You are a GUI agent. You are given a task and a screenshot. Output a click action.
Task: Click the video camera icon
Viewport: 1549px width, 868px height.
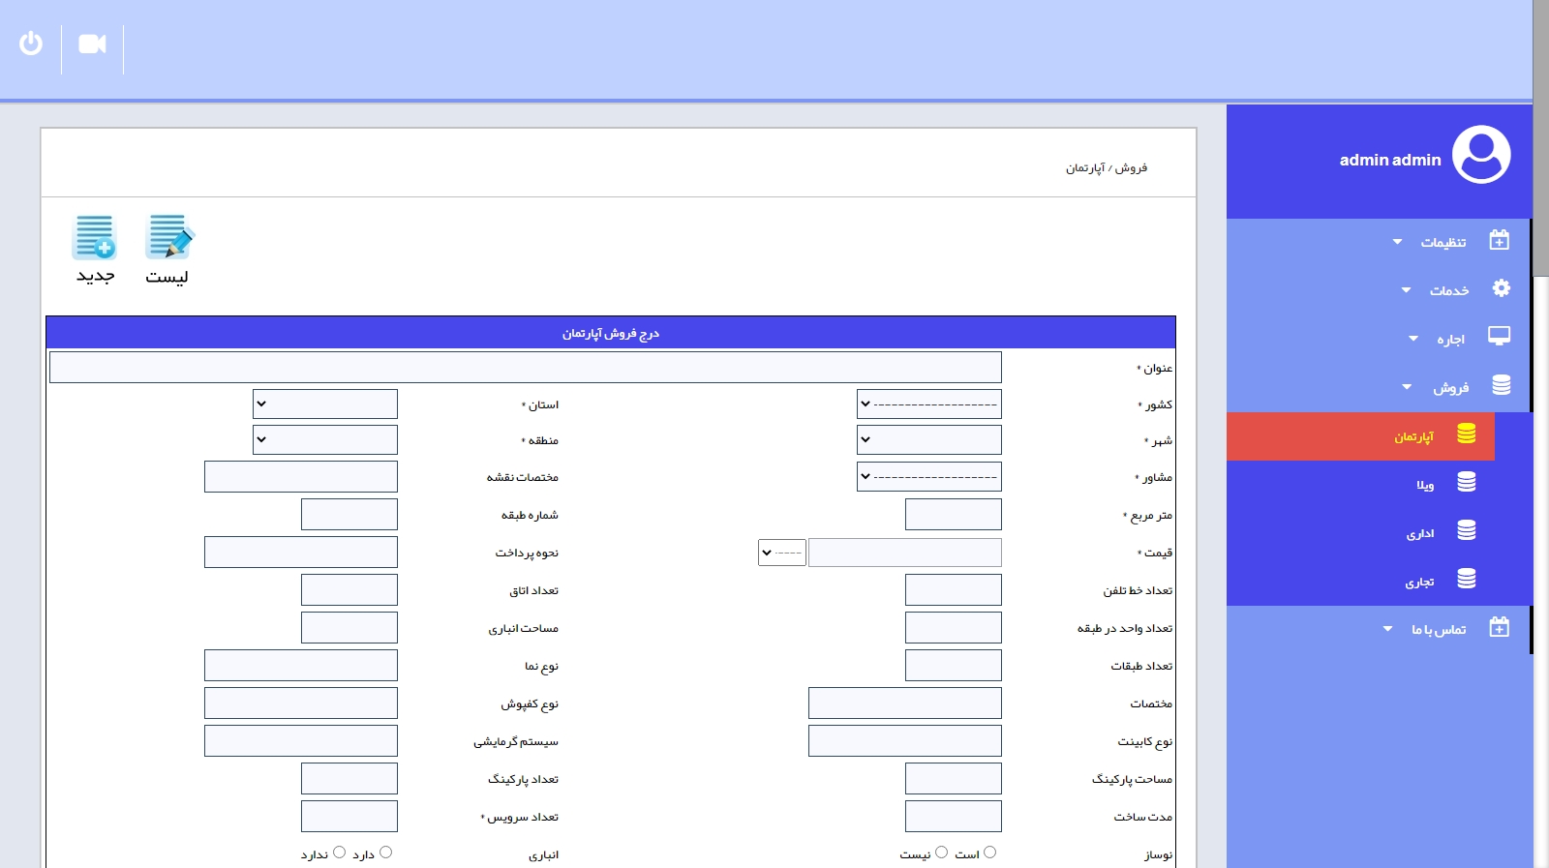click(x=92, y=44)
